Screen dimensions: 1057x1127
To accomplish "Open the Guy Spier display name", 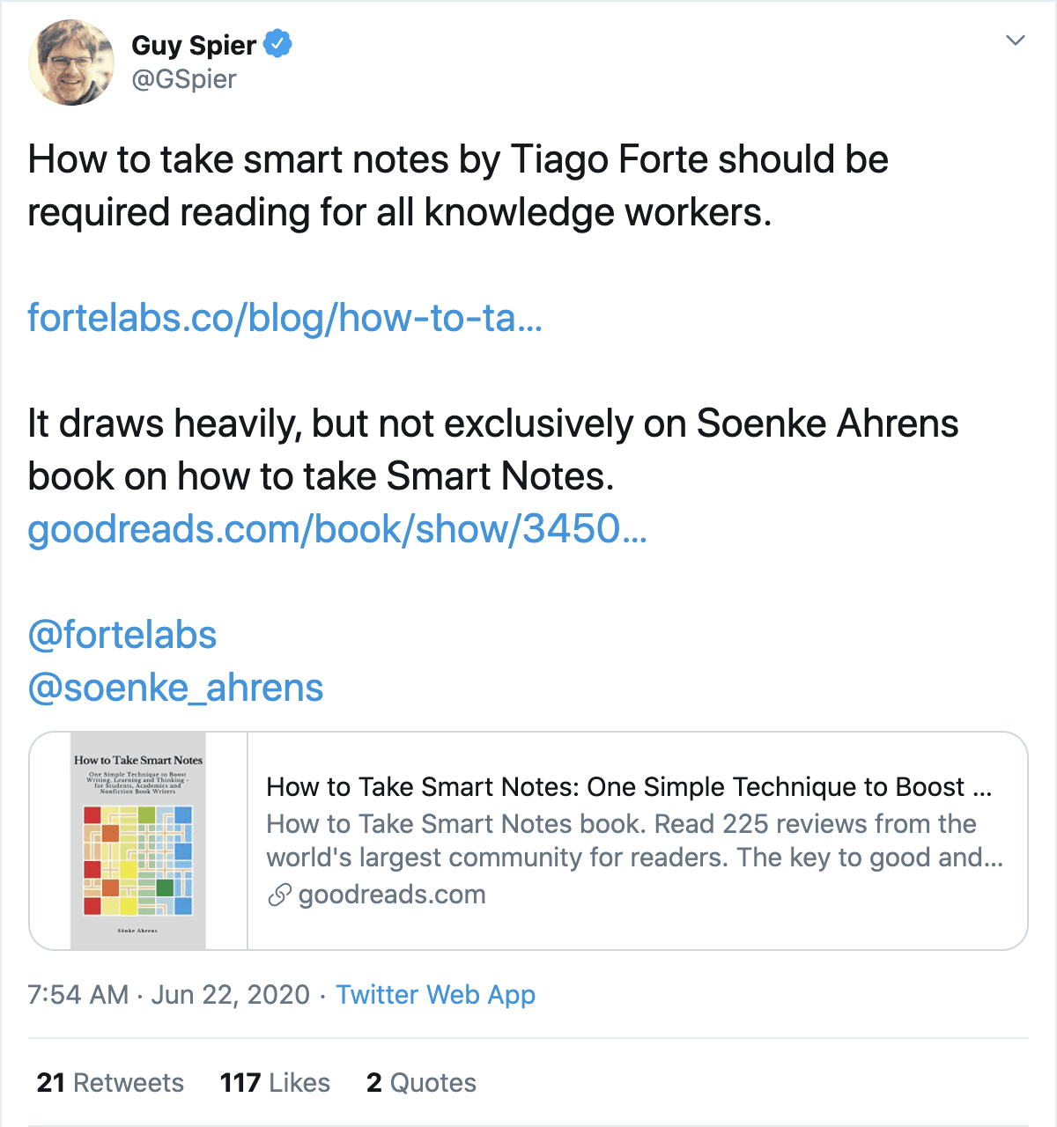I will click(194, 45).
